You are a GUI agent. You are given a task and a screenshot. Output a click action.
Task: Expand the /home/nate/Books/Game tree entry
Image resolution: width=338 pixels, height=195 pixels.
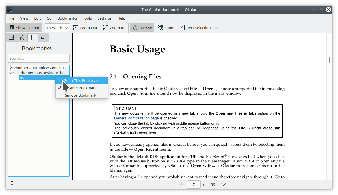[11, 68]
